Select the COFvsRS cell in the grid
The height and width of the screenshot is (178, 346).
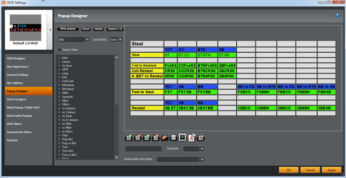point(187,66)
